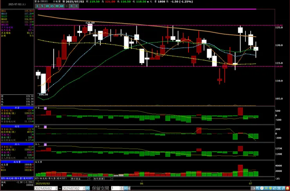This screenshot has height=191, width=290.
Task: Click the end date field 2025/07/02
Action: pyautogui.click(x=72, y=188)
